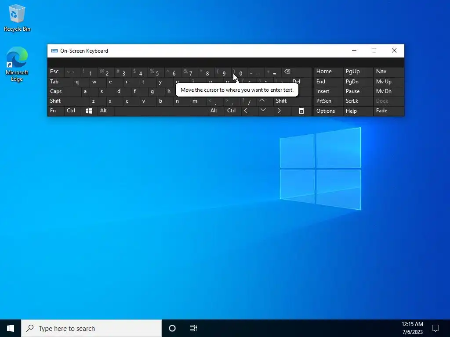Click in the taskbar search box
This screenshot has height=337, width=450.
(x=91, y=328)
